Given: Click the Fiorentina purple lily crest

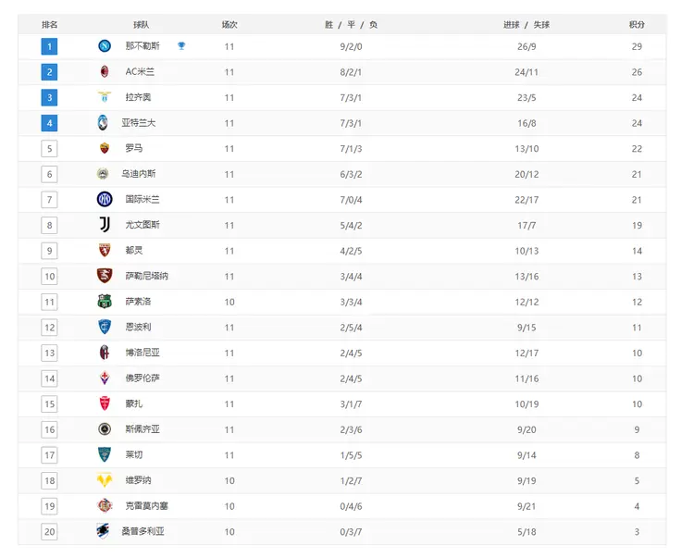Looking at the screenshot, I should click(x=105, y=378).
